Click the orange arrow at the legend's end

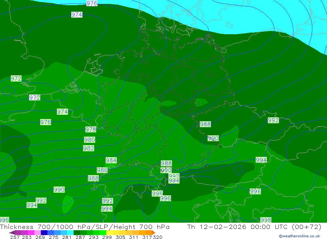(153, 232)
